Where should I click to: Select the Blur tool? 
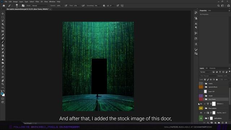(3, 59)
